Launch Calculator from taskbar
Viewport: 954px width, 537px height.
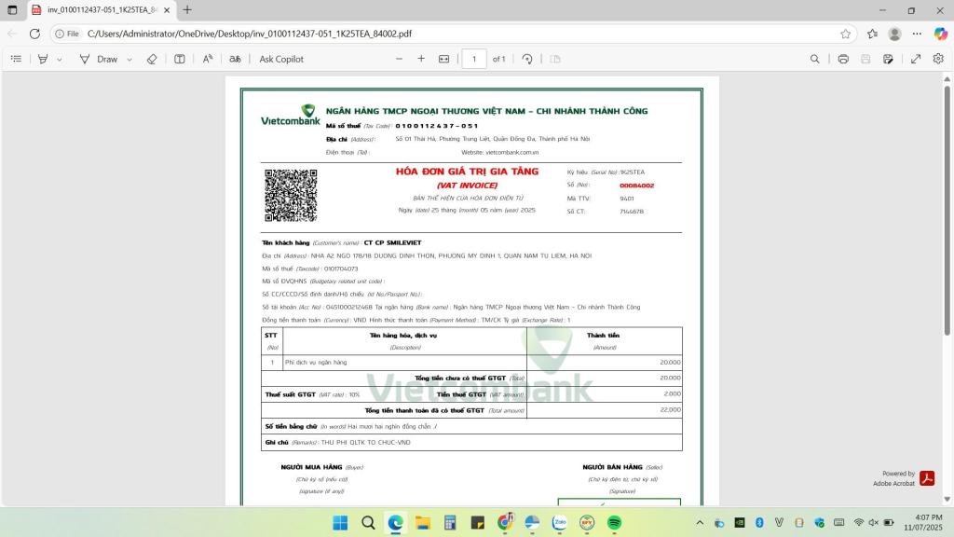click(x=450, y=522)
